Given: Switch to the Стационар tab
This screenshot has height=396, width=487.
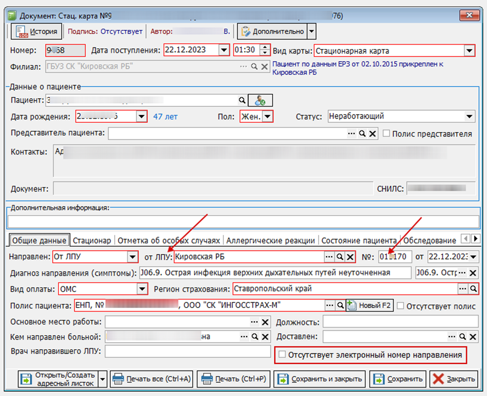Looking at the screenshot, I should click(x=92, y=241).
